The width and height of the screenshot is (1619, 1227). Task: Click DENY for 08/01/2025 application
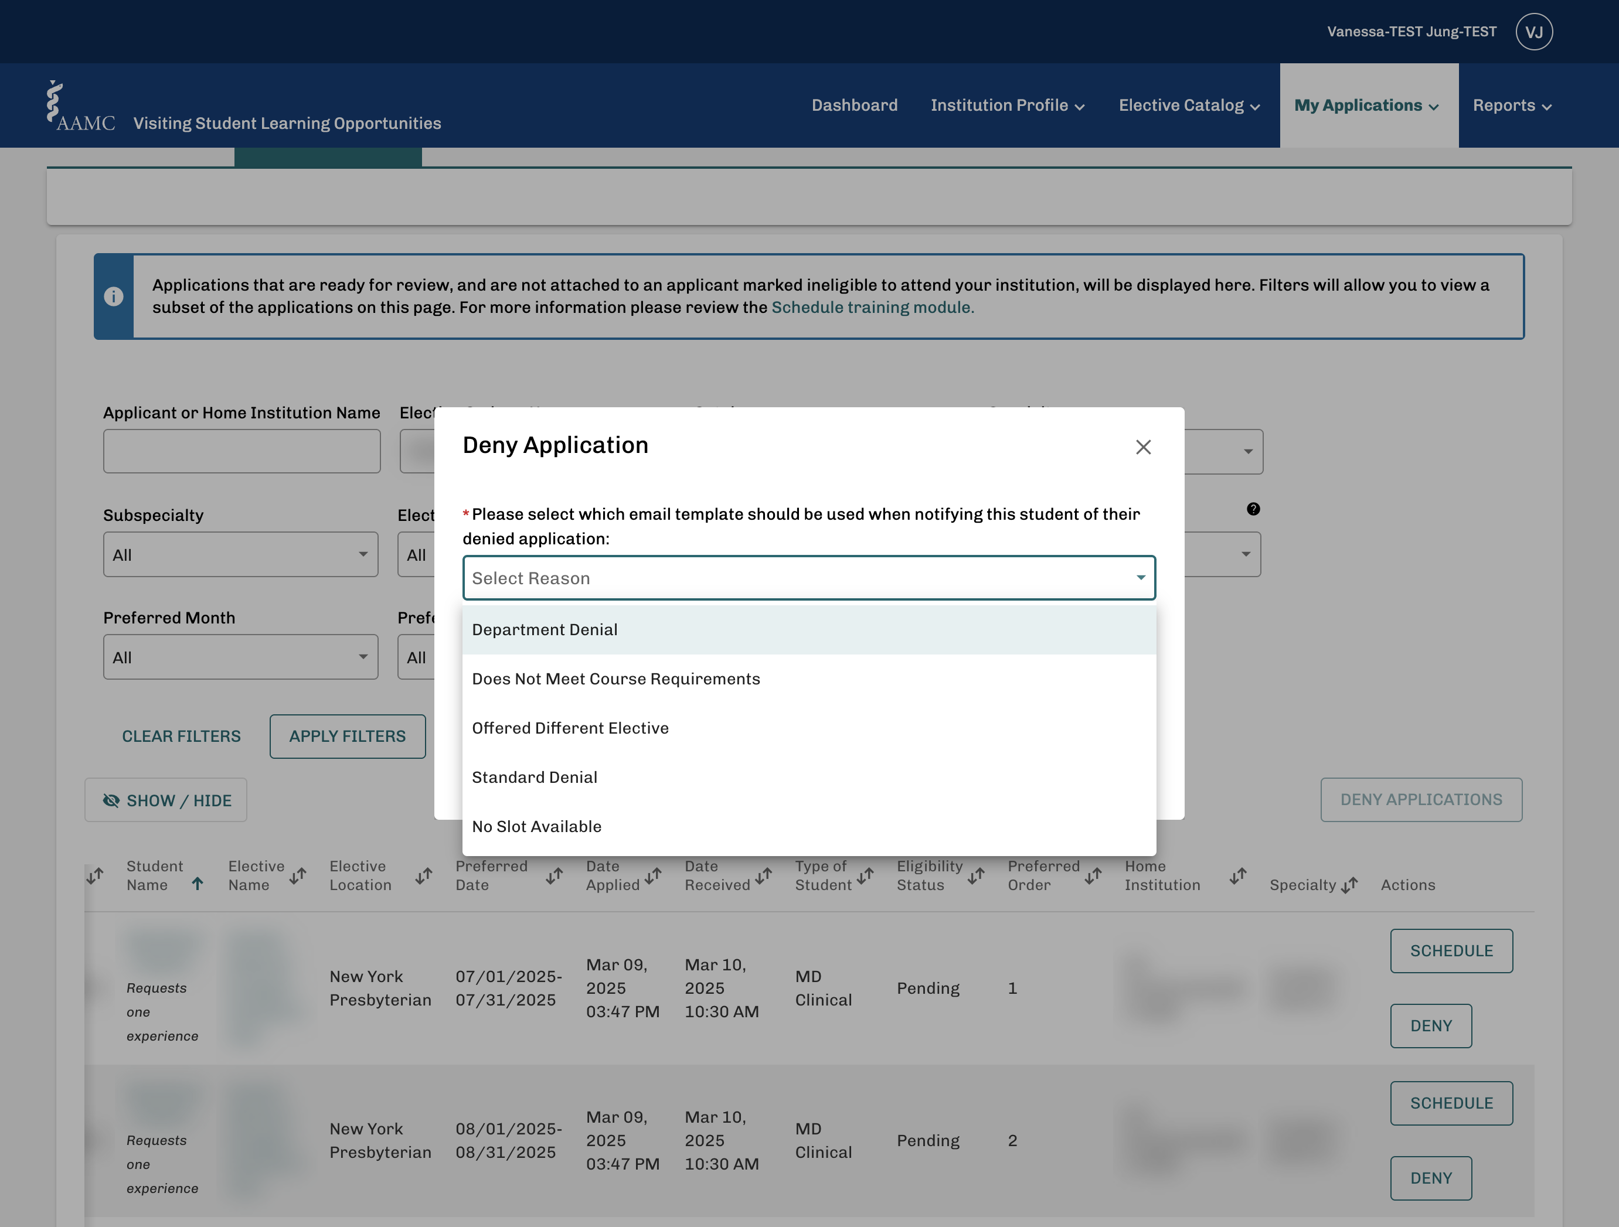coord(1431,1177)
